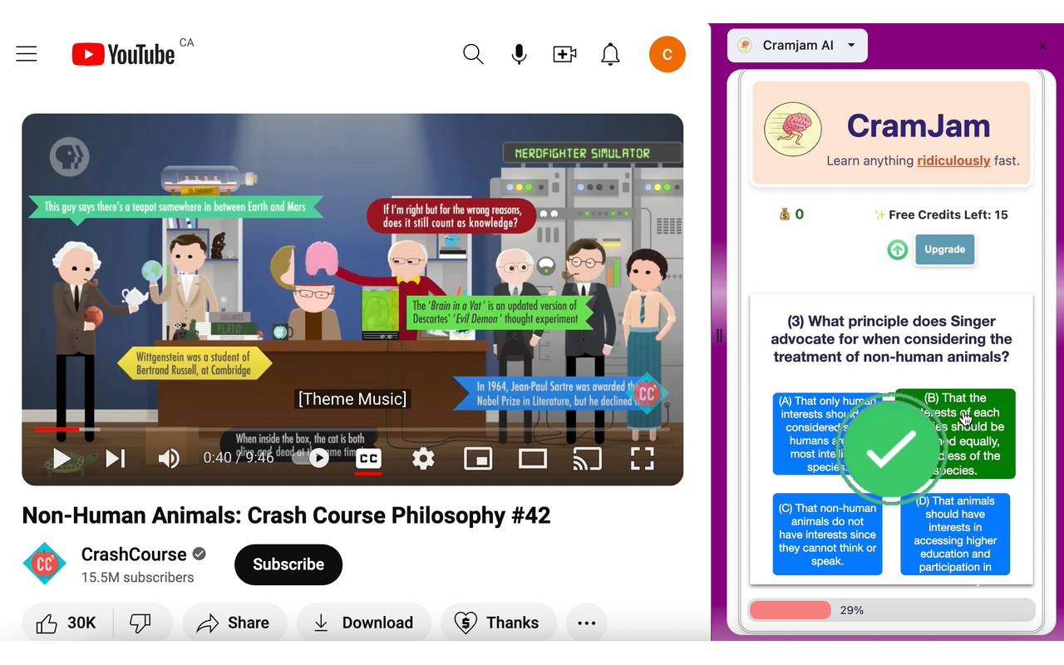Image resolution: width=1064 pixels, height=665 pixels.
Task: Share the video
Action: click(234, 623)
